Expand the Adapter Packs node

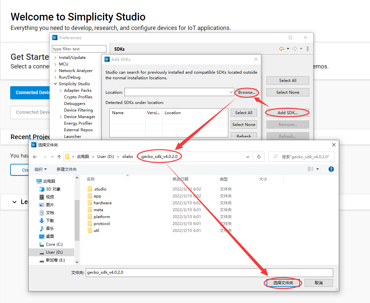(x=61, y=90)
